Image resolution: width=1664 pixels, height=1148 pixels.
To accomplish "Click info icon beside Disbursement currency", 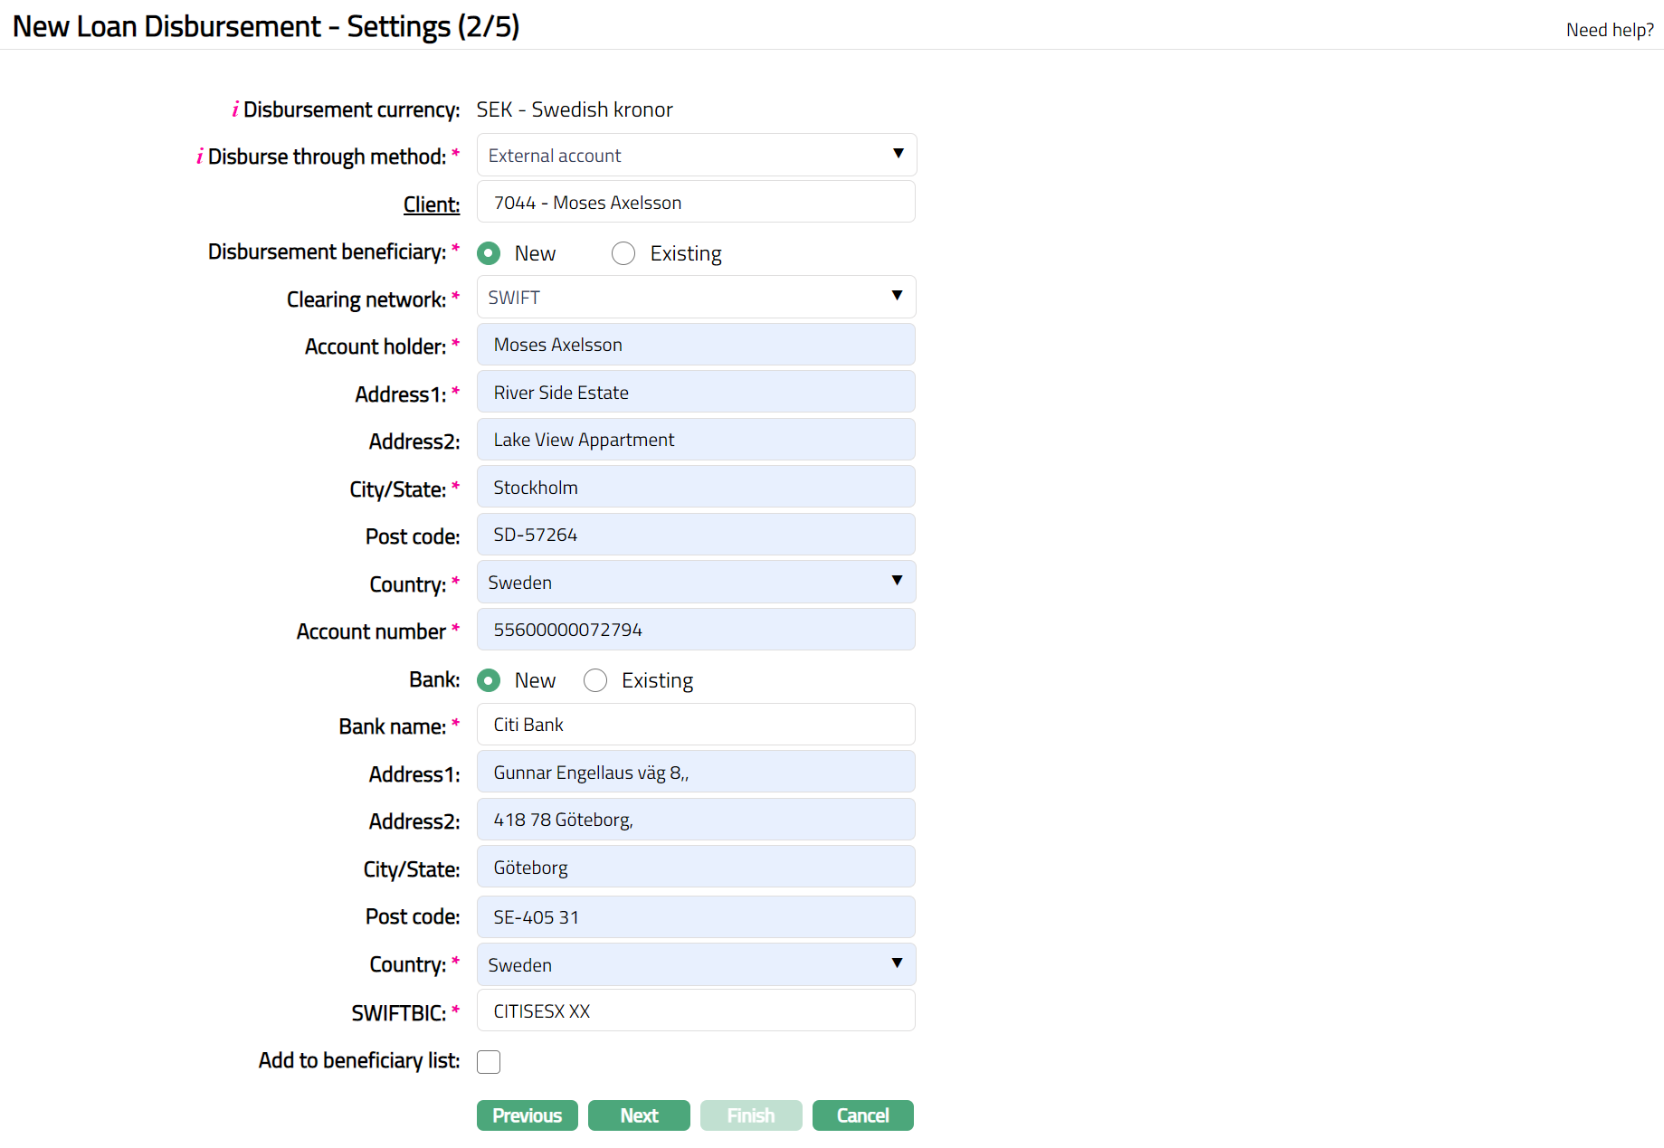I will coord(235,109).
